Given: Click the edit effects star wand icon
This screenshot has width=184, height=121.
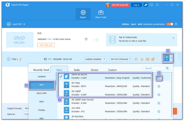Looking at the screenshot, I should tap(136, 59).
